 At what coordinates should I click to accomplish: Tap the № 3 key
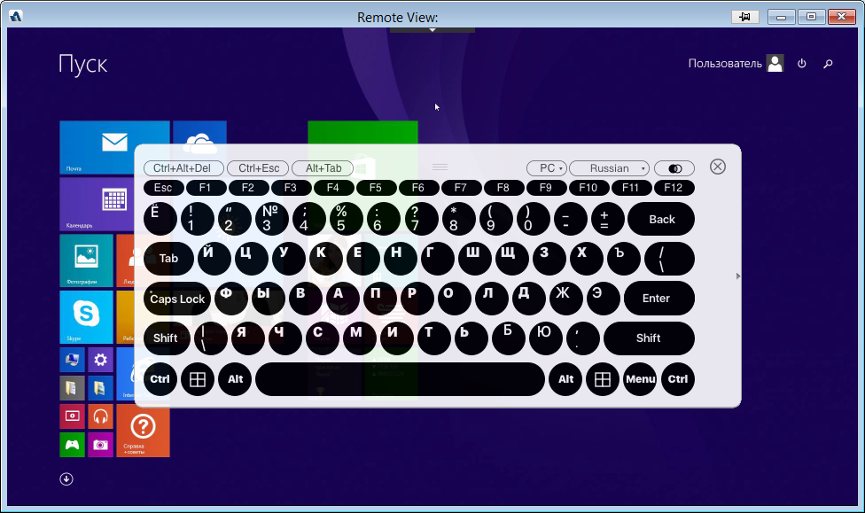(271, 219)
